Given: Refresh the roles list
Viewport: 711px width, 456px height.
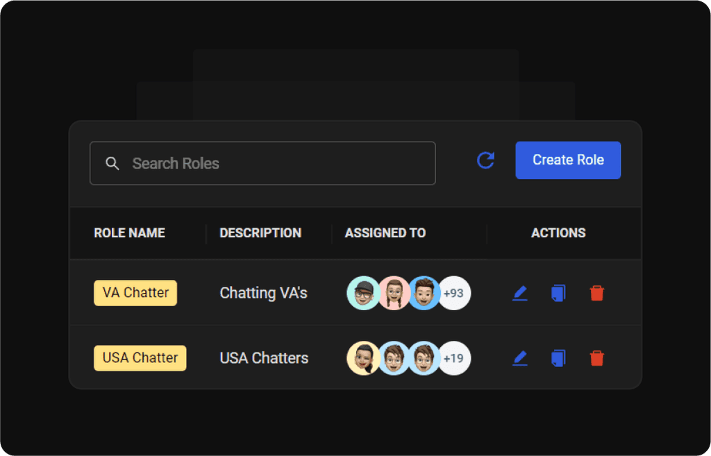Looking at the screenshot, I should [485, 160].
